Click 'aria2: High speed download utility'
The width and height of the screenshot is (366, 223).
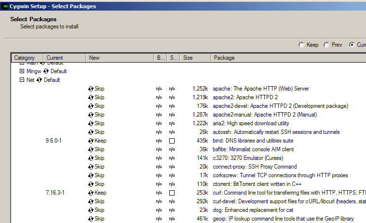(251, 123)
